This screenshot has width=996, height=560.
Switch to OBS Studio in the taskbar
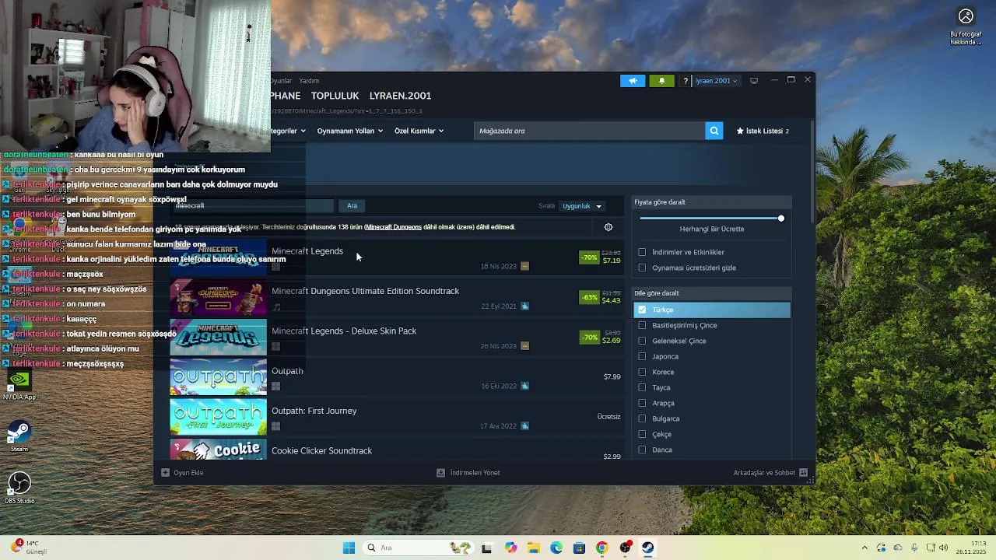(x=625, y=548)
